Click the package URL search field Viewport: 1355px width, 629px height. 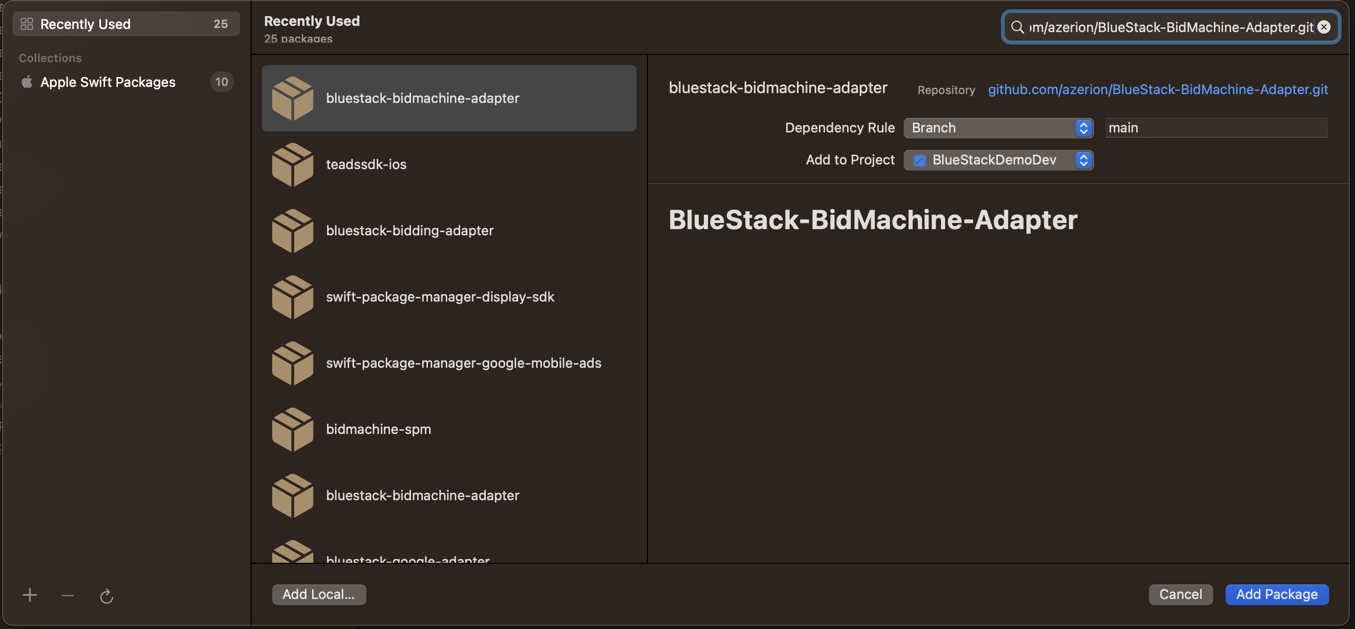[x=1171, y=27]
